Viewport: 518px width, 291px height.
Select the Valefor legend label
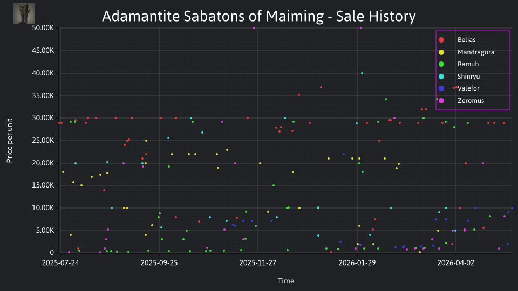pyautogui.click(x=468, y=88)
